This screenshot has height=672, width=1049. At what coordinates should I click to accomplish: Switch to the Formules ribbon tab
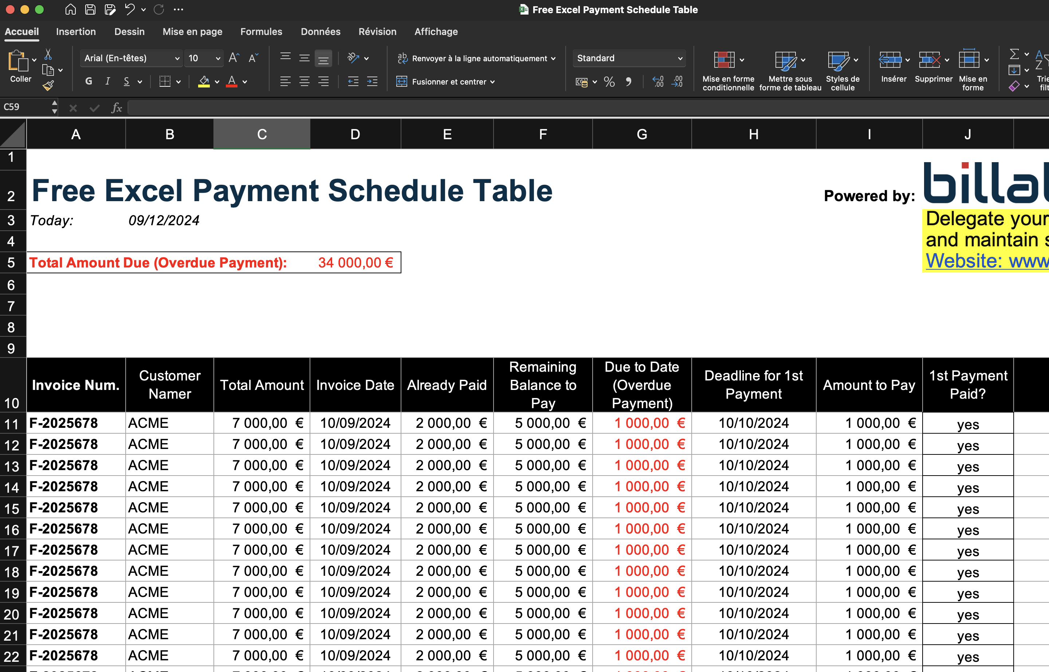pyautogui.click(x=261, y=31)
